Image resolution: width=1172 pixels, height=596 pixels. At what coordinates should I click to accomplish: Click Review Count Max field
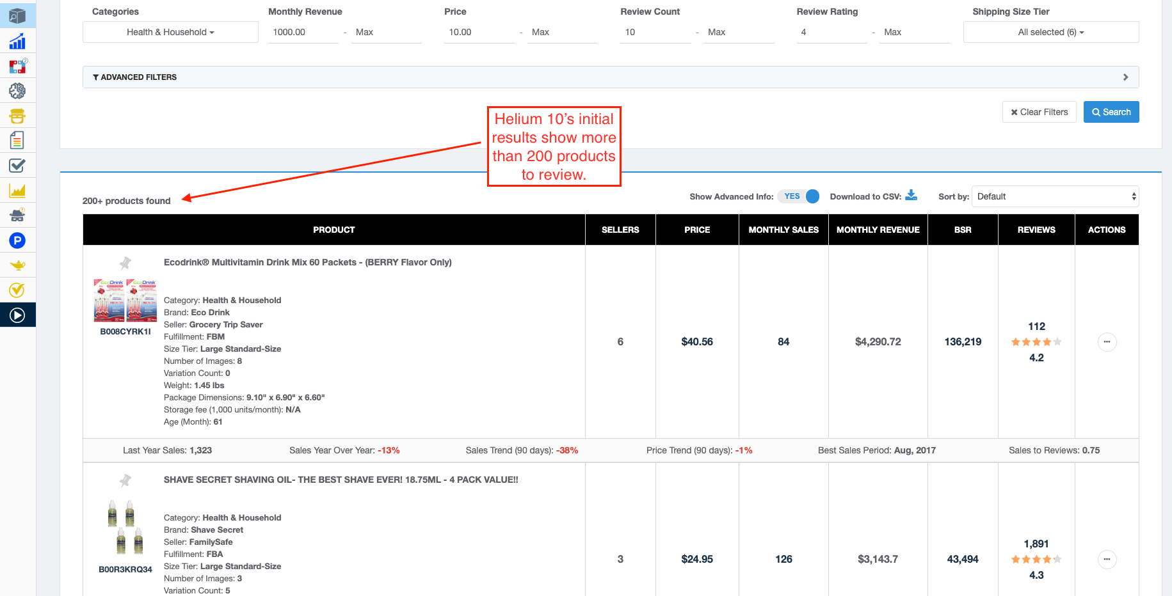point(739,32)
